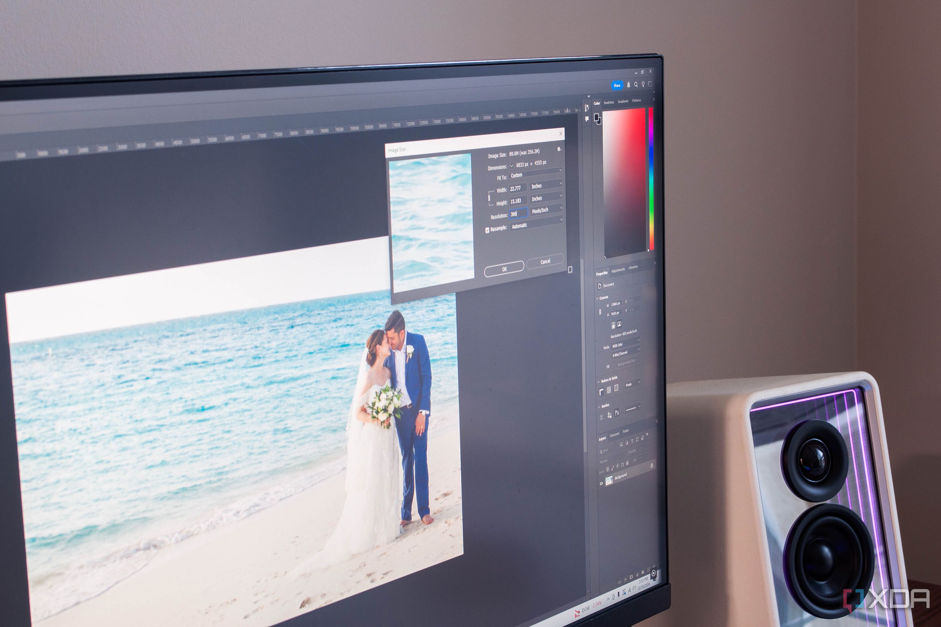941x627 pixels.
Task: Open the Height units Inches dropdown
Action: click(546, 197)
